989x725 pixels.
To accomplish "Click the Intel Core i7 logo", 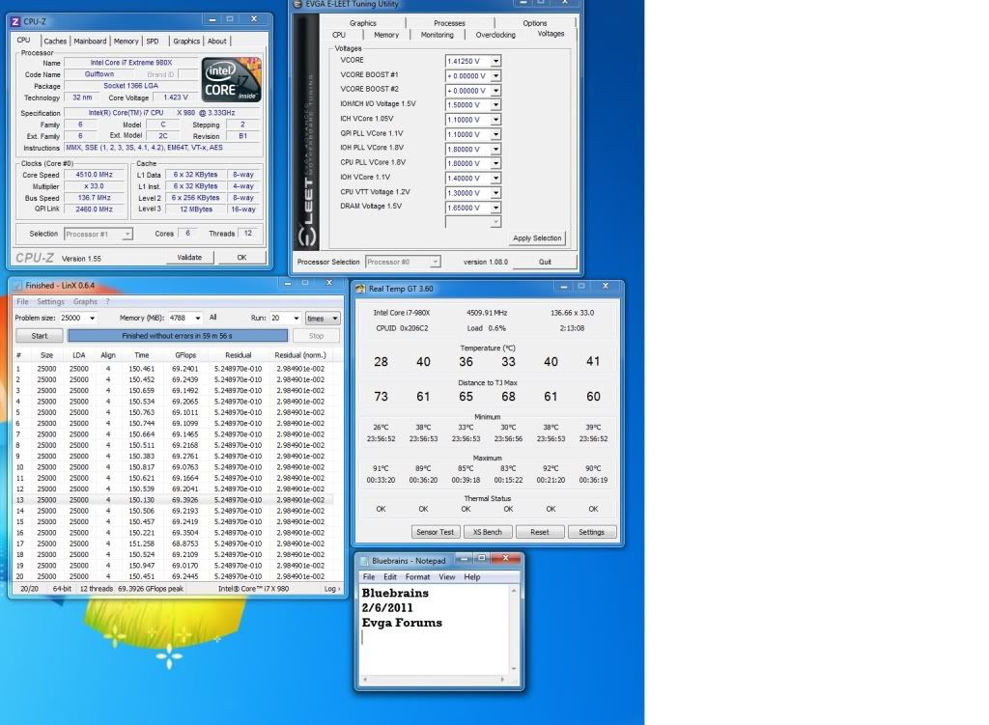I will [x=232, y=79].
